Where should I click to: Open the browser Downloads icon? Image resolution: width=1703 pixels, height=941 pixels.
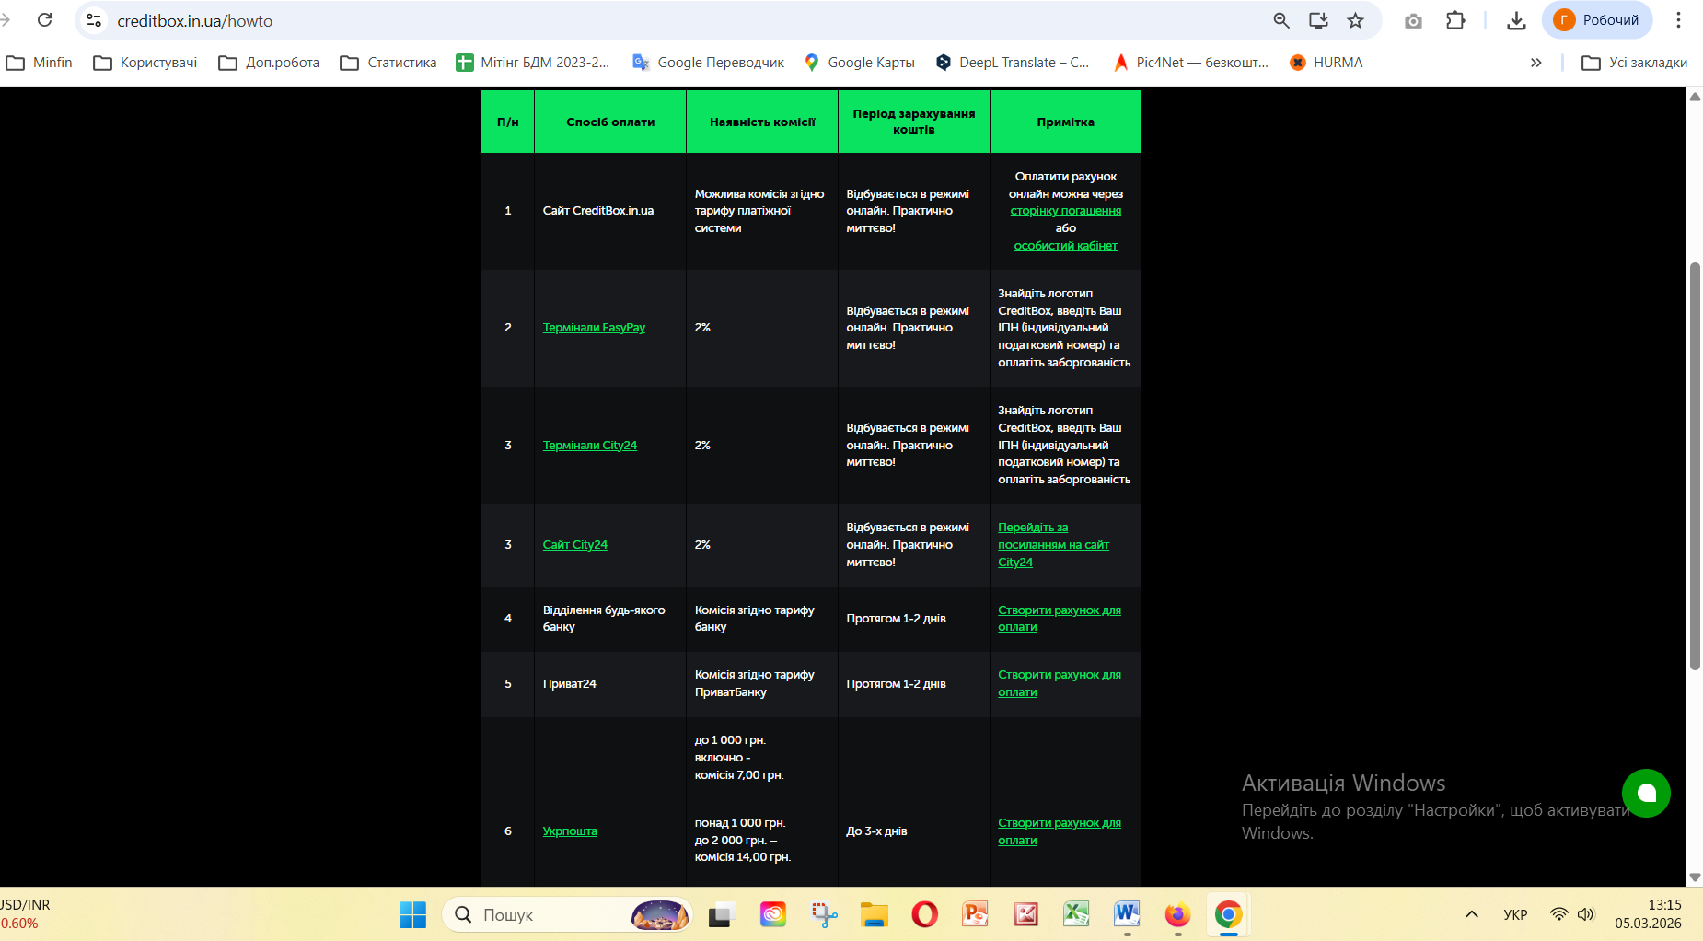tap(1516, 20)
